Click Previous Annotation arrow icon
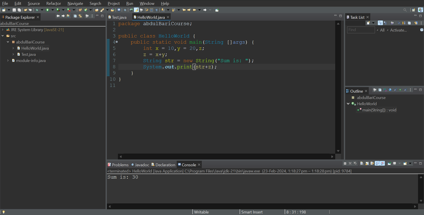Screen dimensions: 424x215 (x=173, y=10)
